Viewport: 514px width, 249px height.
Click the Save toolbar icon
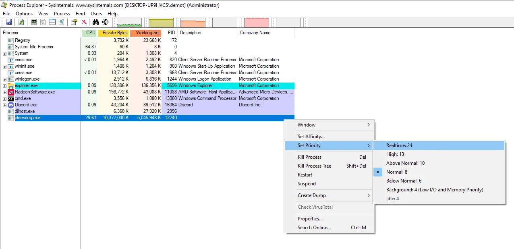click(9, 22)
